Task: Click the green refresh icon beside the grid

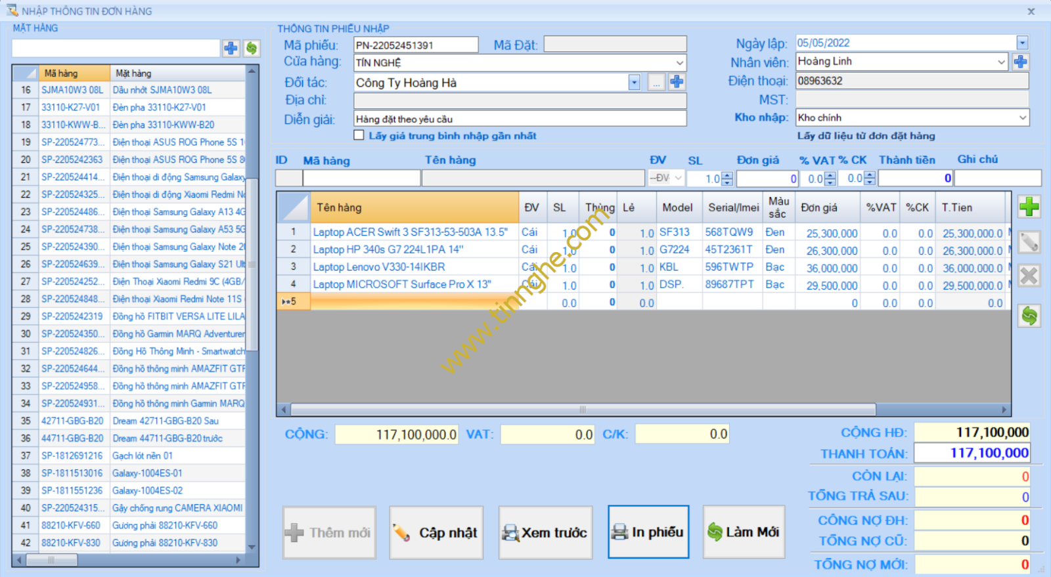Action: (x=1029, y=316)
